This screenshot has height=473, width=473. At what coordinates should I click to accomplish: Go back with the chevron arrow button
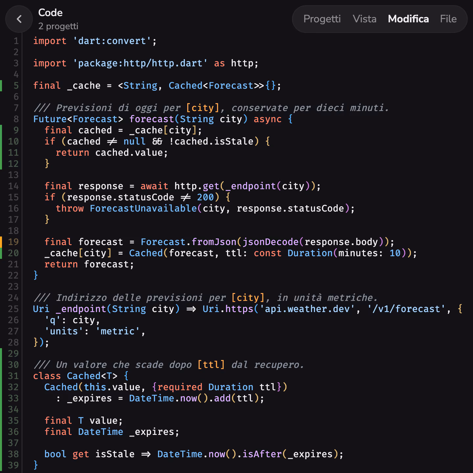(x=19, y=19)
